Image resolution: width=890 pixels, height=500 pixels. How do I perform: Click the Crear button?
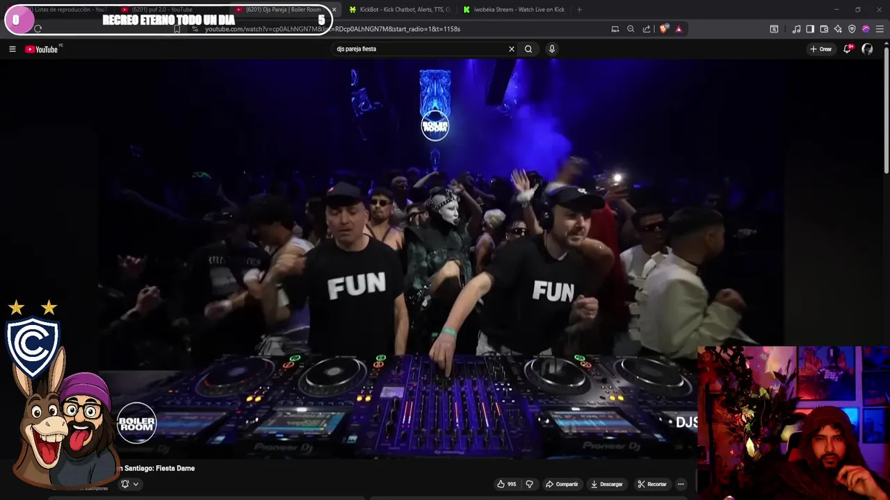point(820,49)
